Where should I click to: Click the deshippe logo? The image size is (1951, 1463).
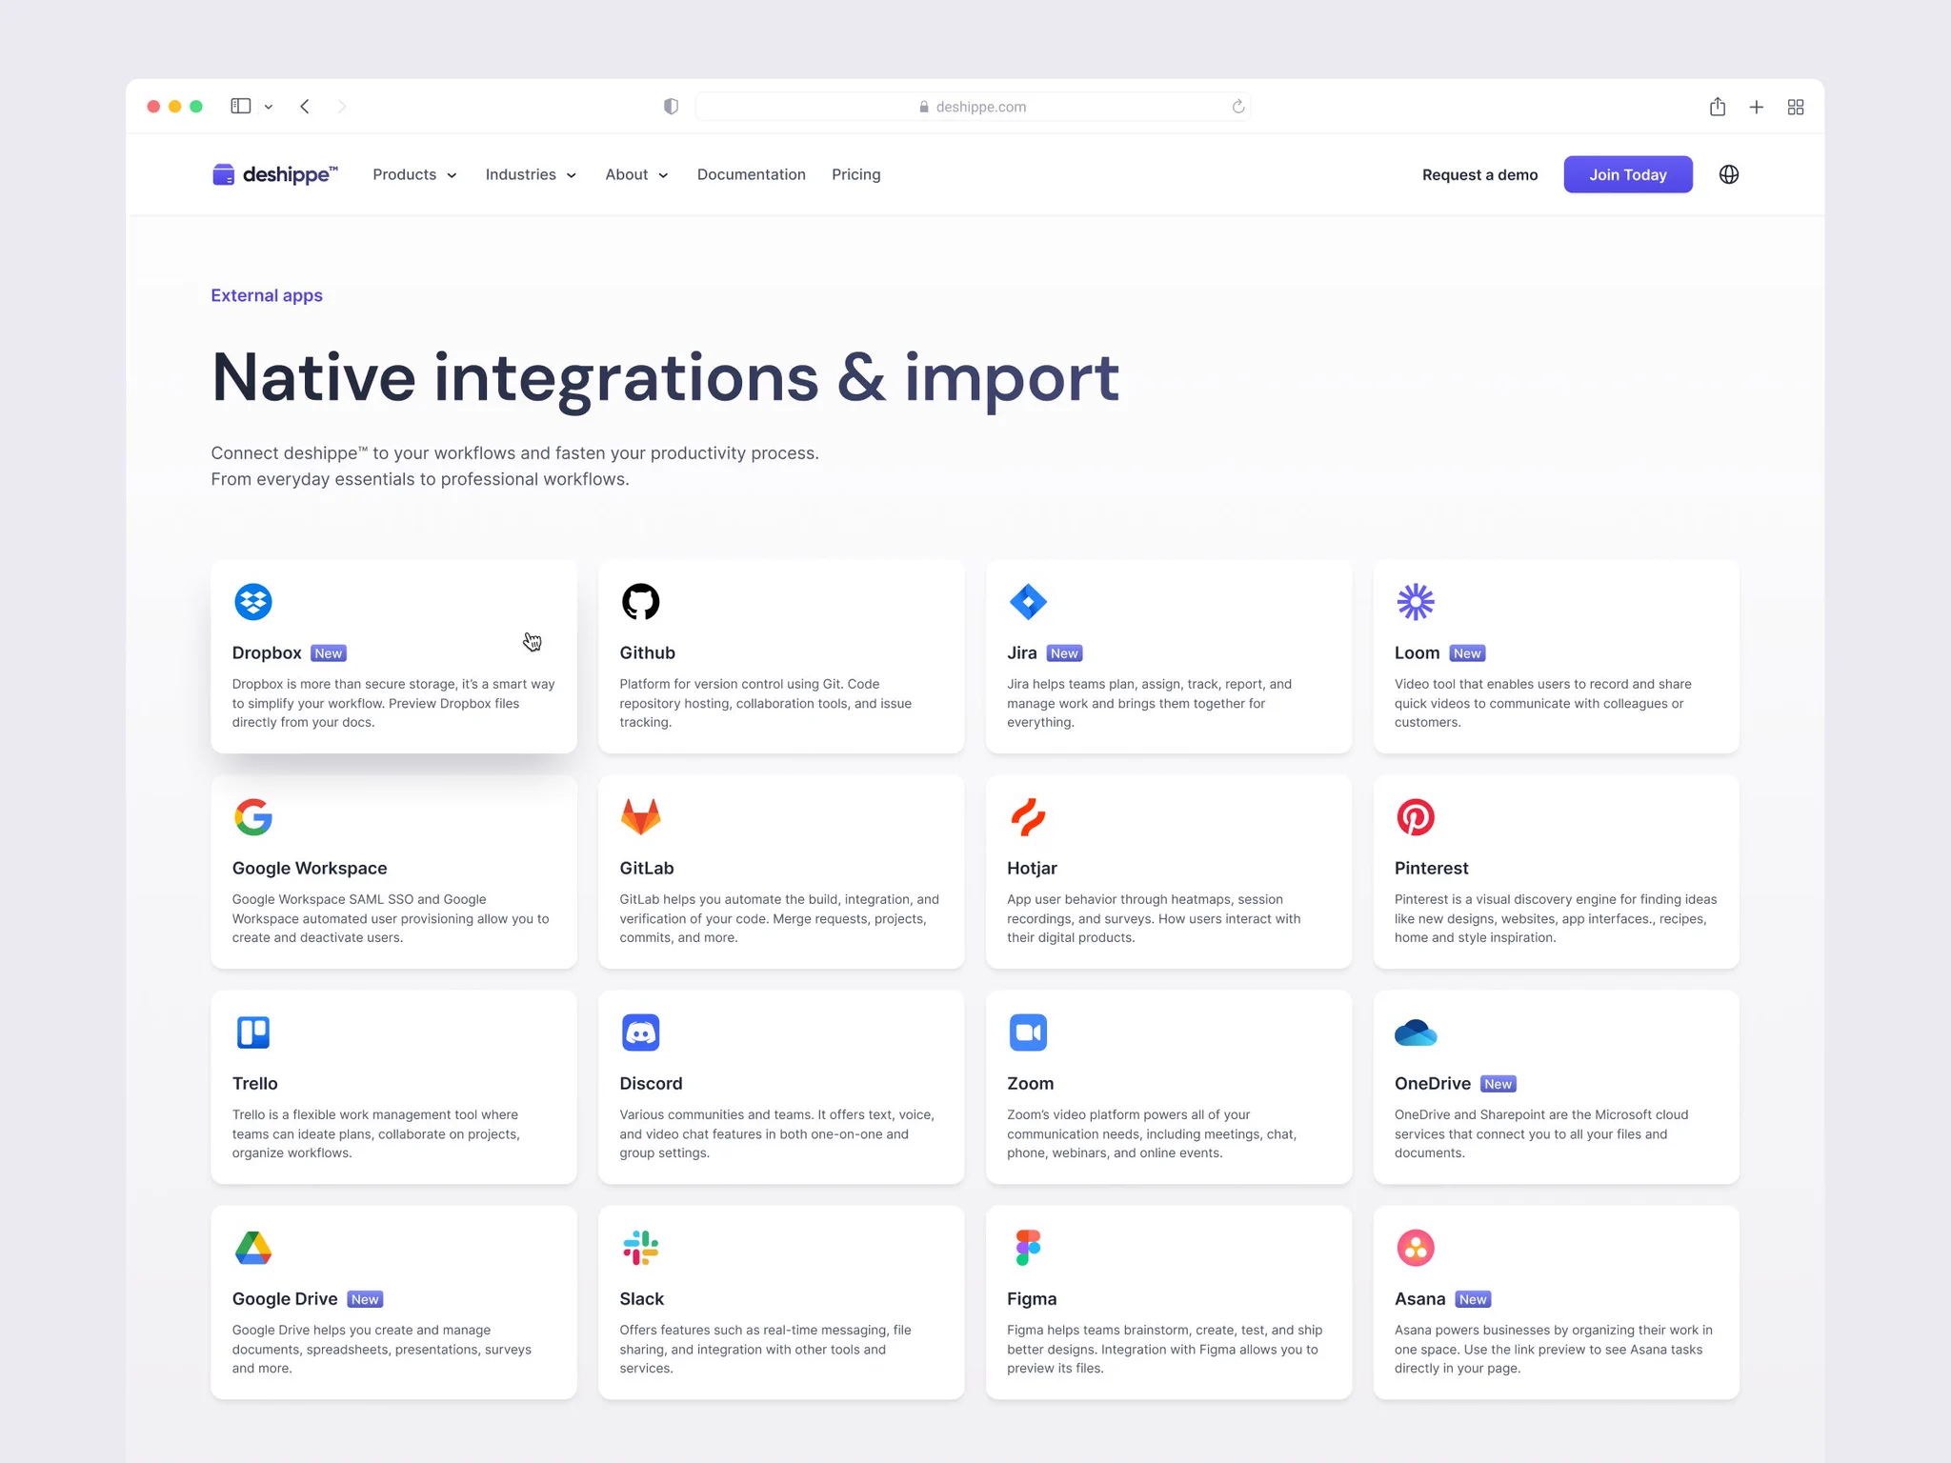[x=274, y=174]
